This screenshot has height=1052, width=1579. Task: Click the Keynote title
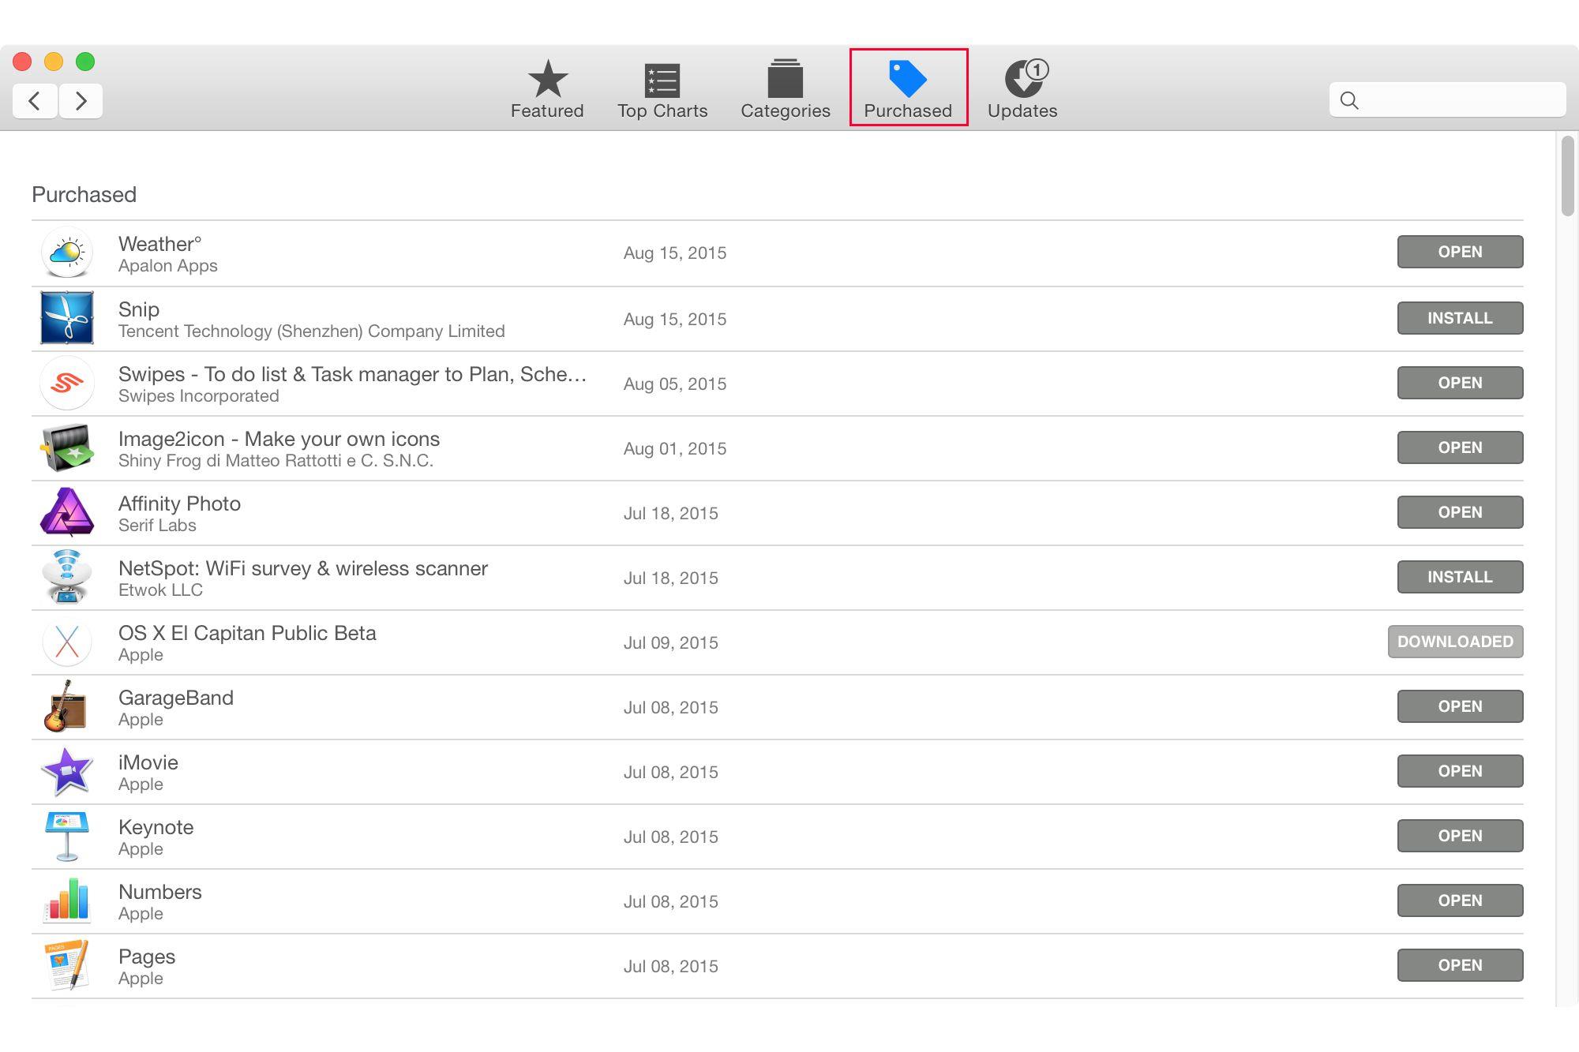click(156, 827)
